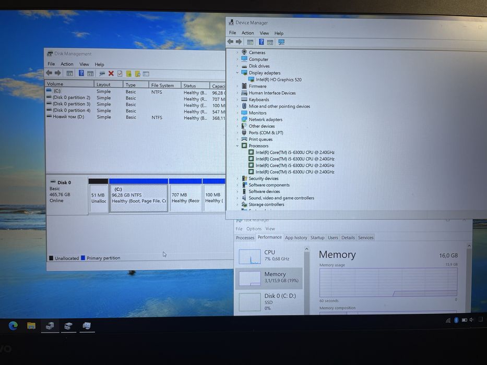Click scan for hardware changes monitor icon
Screen dimensions: 487x365
[x=281, y=42]
